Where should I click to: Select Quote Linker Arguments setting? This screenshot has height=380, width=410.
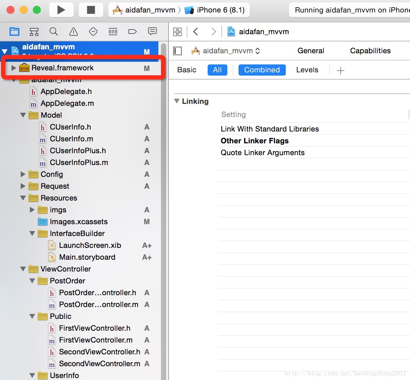(x=262, y=153)
